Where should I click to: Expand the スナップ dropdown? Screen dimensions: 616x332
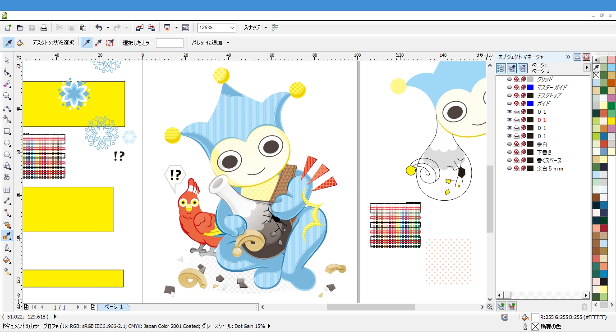(266, 28)
